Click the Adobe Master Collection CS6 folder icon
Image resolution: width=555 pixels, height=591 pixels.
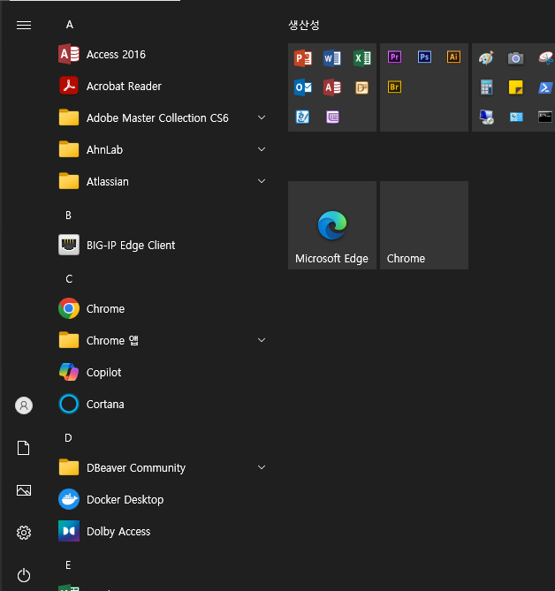pos(69,117)
